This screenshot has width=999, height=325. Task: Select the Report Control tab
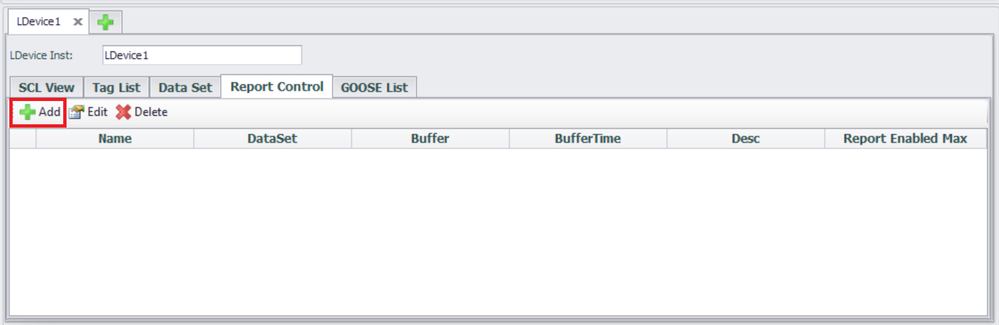click(277, 87)
